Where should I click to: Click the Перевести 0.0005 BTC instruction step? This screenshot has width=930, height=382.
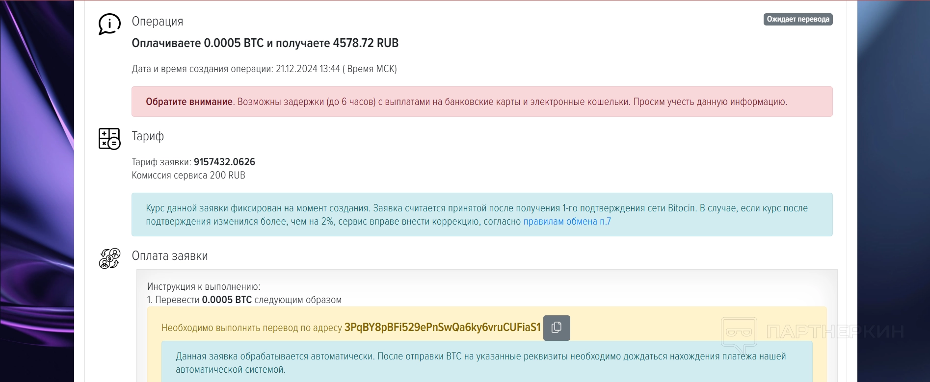[x=244, y=300]
